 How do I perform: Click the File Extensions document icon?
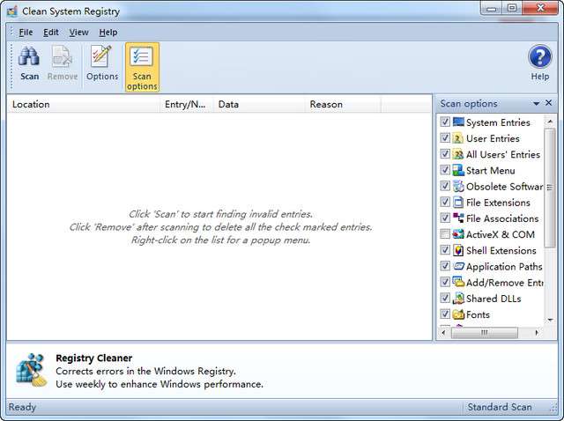(x=458, y=202)
